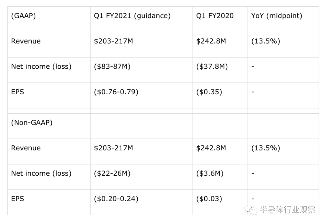Select the (GAAP) header cell
326x224 pixels.
[x=49, y=19]
